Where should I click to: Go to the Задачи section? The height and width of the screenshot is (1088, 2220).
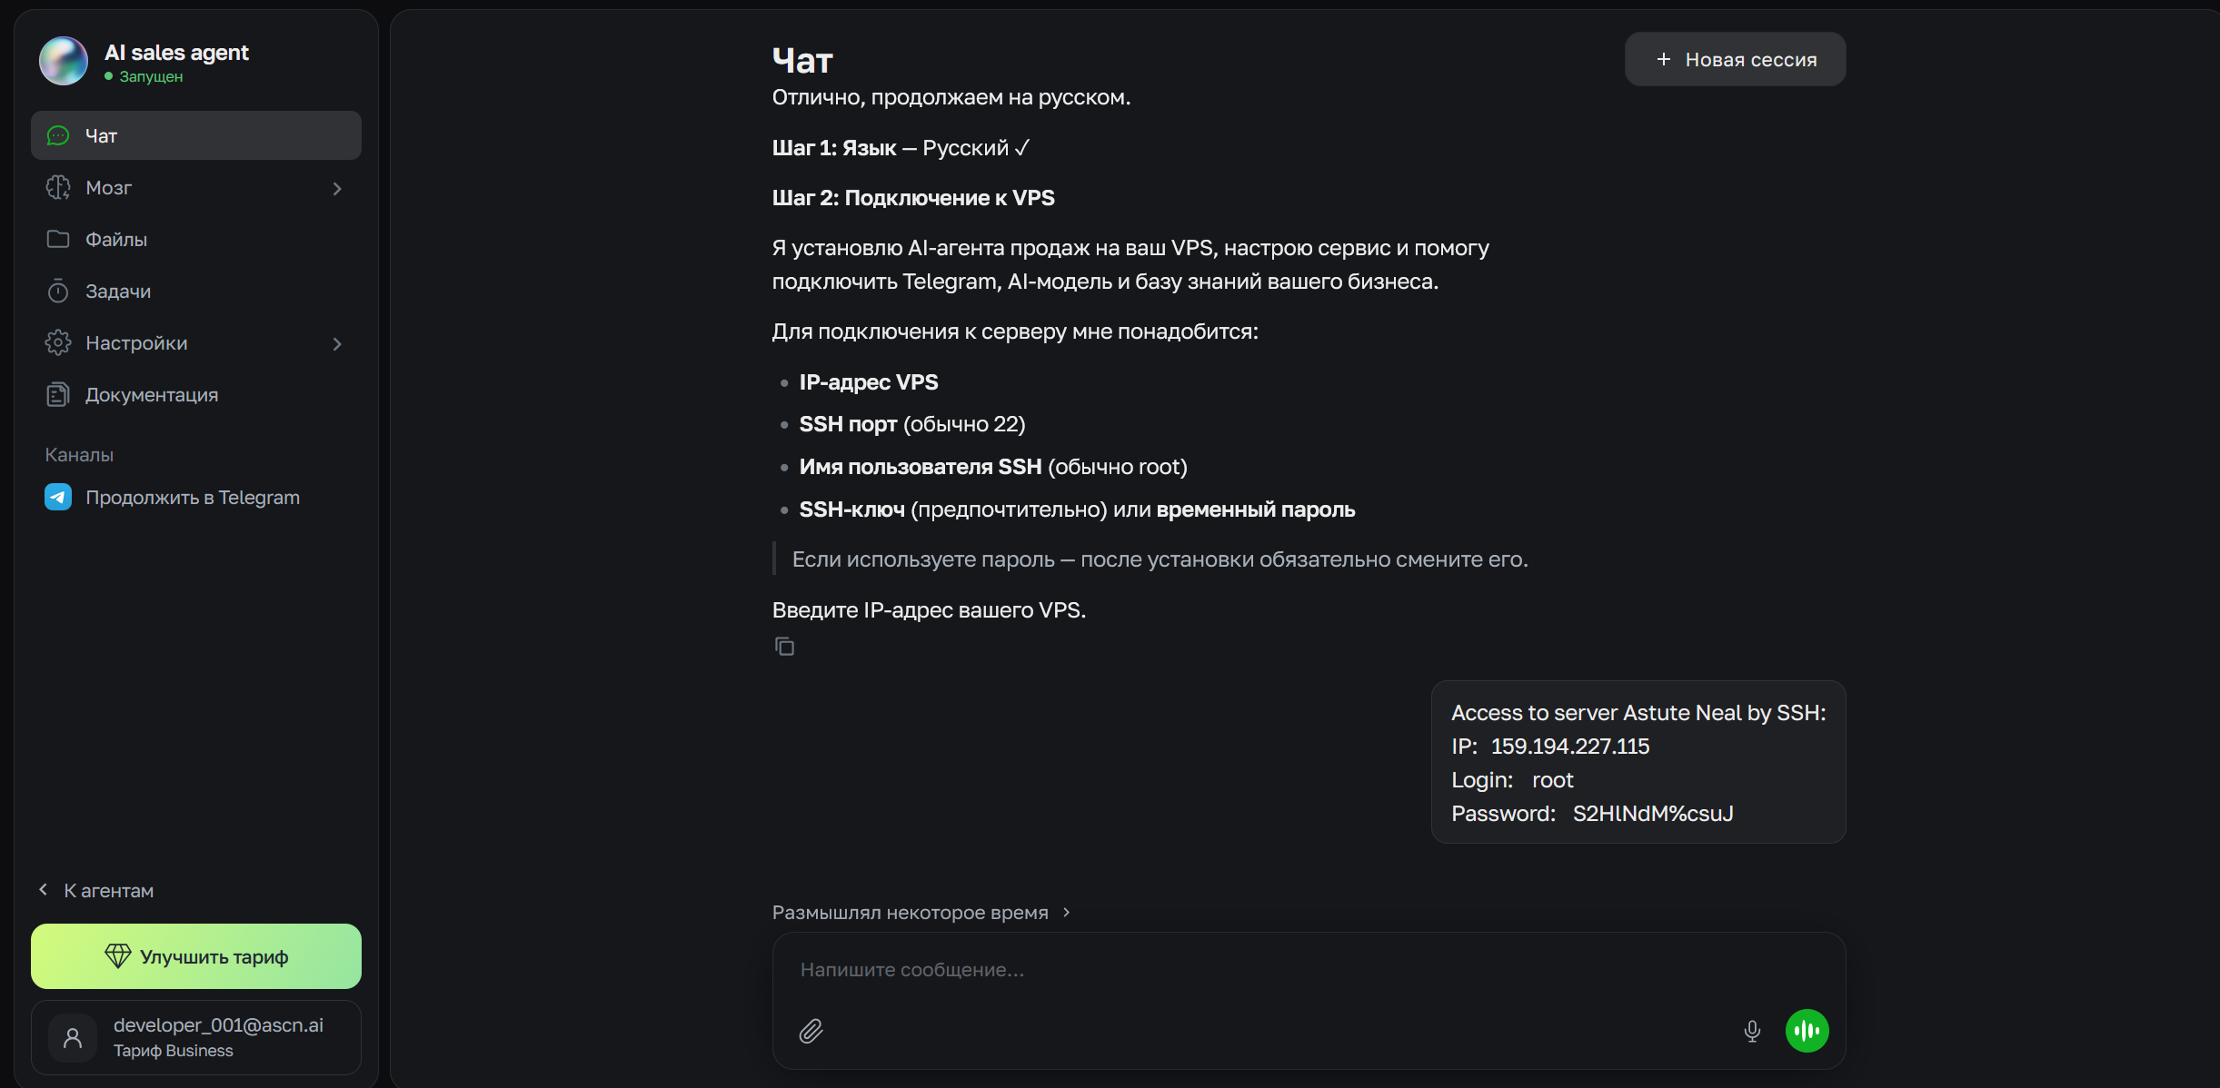click(196, 291)
